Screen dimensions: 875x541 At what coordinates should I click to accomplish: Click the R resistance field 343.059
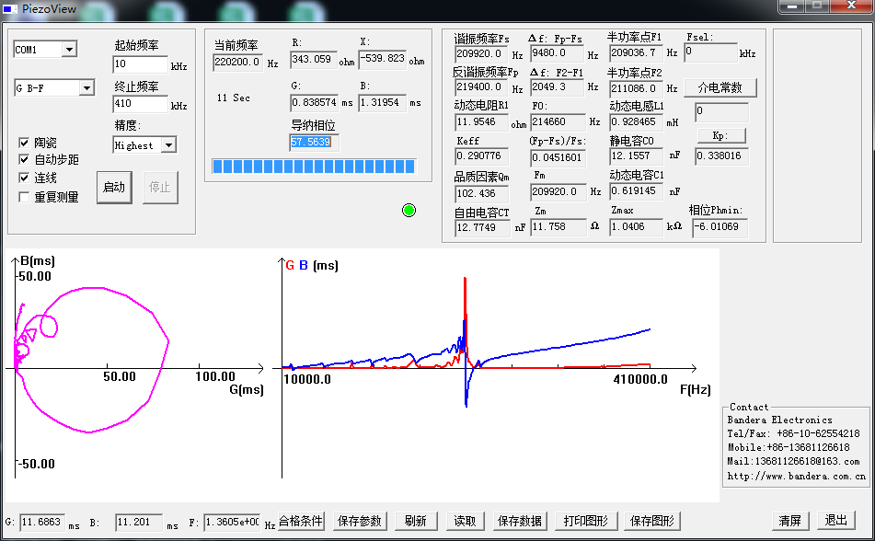(x=314, y=59)
